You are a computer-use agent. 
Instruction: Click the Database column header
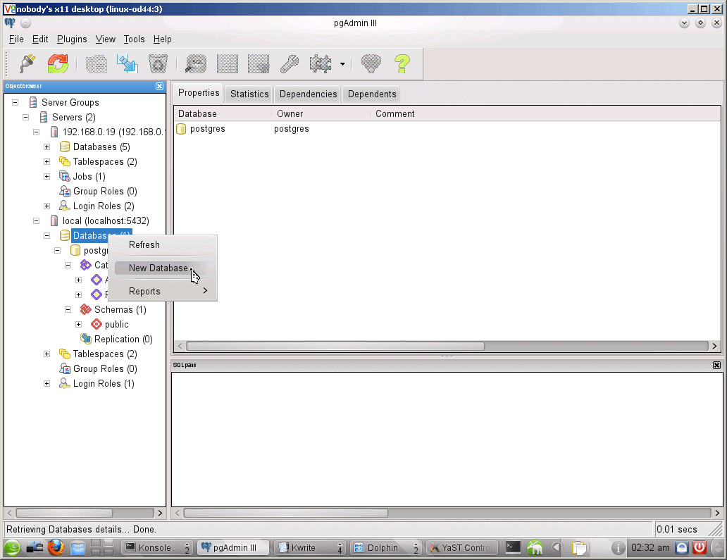click(223, 114)
